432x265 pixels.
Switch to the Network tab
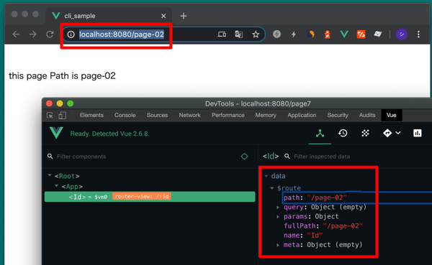coord(189,115)
